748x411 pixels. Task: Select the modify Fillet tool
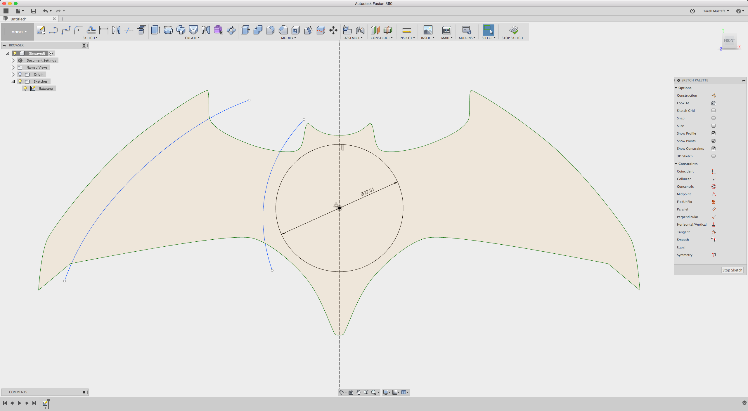pyautogui.click(x=270, y=30)
